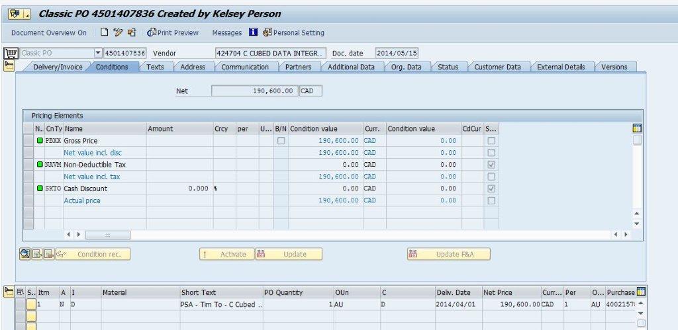
Task: Open the Classic PO document type dropdown
Action: point(98,53)
